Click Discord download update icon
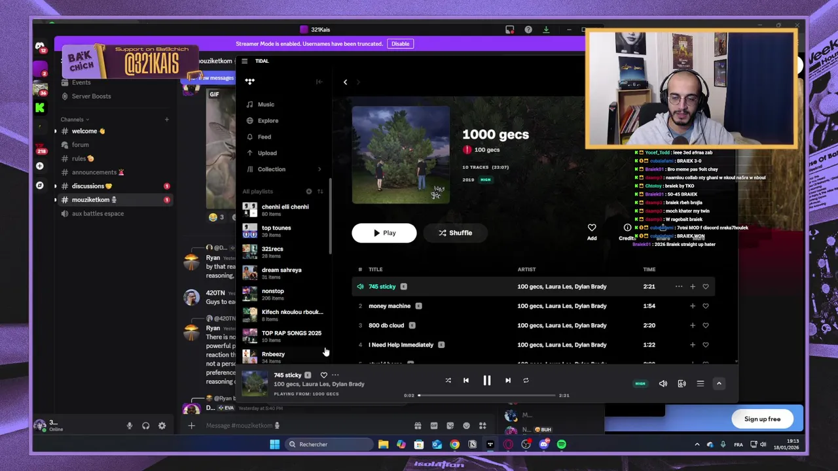Image resolution: width=838 pixels, height=471 pixels. 546,29
